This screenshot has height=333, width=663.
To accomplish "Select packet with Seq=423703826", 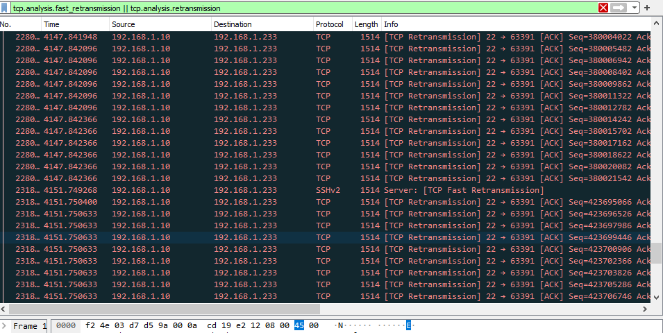I will click(326, 273).
